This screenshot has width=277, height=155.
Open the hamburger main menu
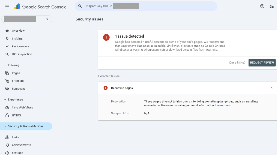pyautogui.click(x=7, y=6)
